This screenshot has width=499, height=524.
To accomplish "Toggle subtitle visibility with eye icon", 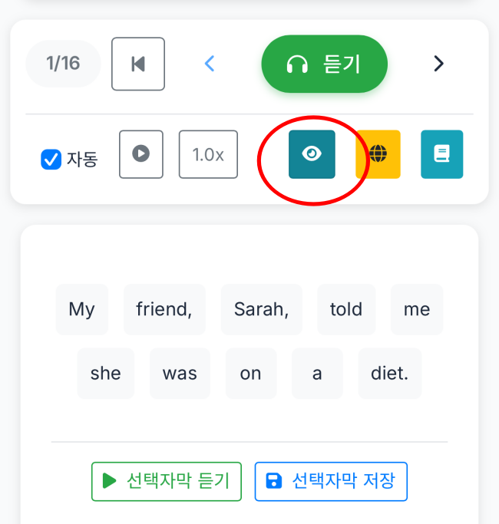I will click(312, 154).
